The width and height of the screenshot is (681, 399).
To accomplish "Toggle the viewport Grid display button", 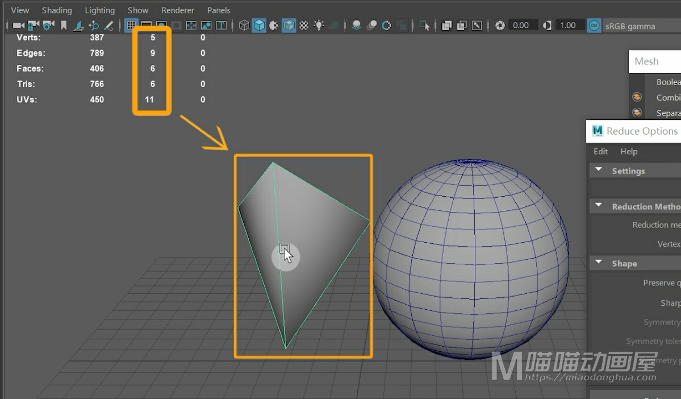I will tap(131, 26).
